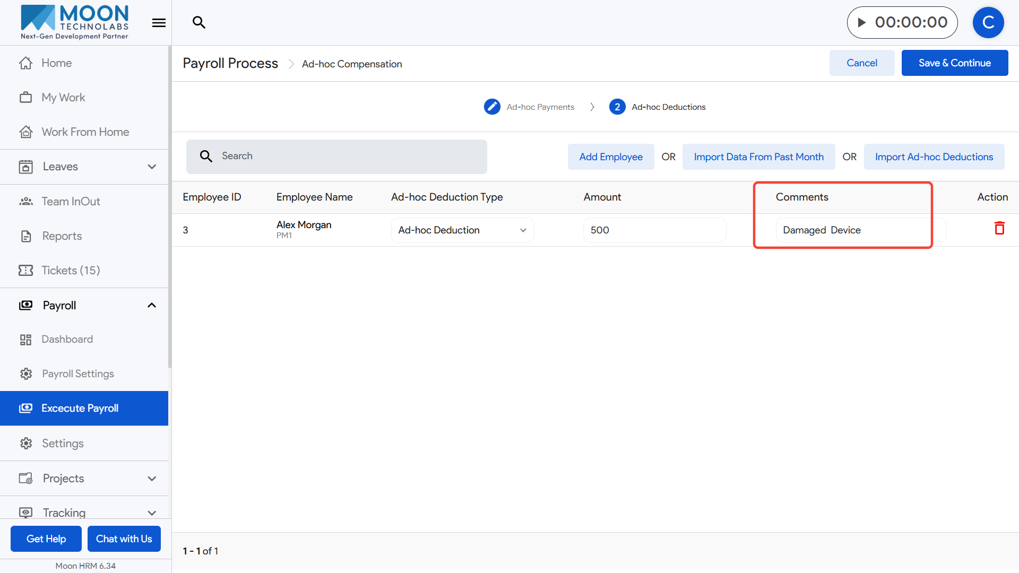Click the Amount field containing 500
The width and height of the screenshot is (1019, 573).
click(x=654, y=230)
